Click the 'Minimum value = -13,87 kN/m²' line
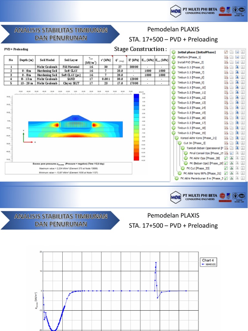Image resolution: width=248 pixels, height=331 pixels. click(x=68, y=173)
